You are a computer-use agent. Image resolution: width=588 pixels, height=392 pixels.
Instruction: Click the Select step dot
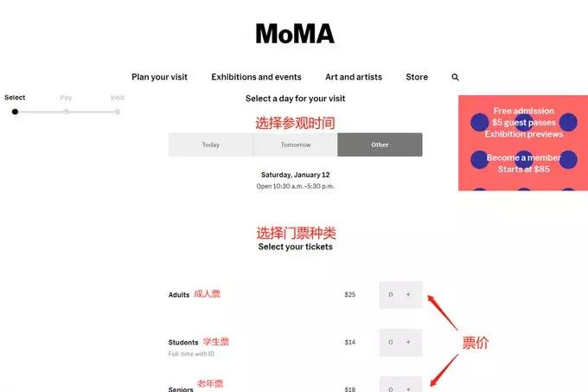pos(15,112)
